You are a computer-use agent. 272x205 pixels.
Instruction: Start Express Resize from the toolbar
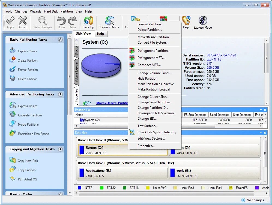pyautogui.click(x=109, y=20)
